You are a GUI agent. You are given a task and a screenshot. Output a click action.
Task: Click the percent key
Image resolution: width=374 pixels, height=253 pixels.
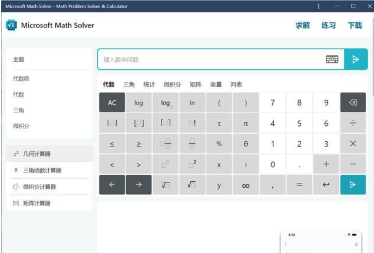pos(219,144)
